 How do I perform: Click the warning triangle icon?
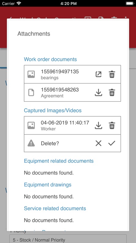click(31, 143)
